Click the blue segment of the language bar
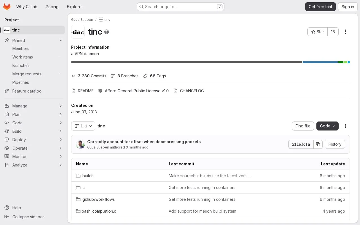The width and height of the screenshot is (360, 225). click(x=320, y=62)
